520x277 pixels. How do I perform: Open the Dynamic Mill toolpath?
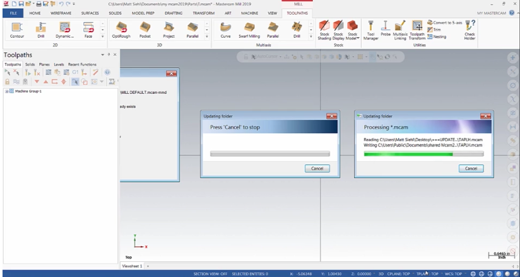64,30
